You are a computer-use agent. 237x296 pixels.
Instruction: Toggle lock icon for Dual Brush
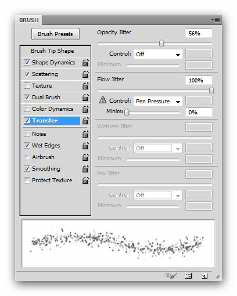pyautogui.click(x=85, y=98)
